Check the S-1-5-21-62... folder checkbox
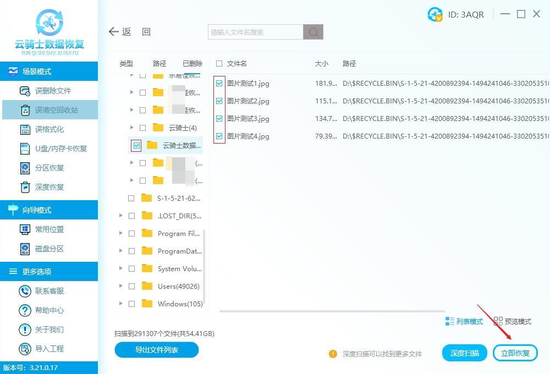Viewport: 550px width, 374px height. [x=131, y=198]
